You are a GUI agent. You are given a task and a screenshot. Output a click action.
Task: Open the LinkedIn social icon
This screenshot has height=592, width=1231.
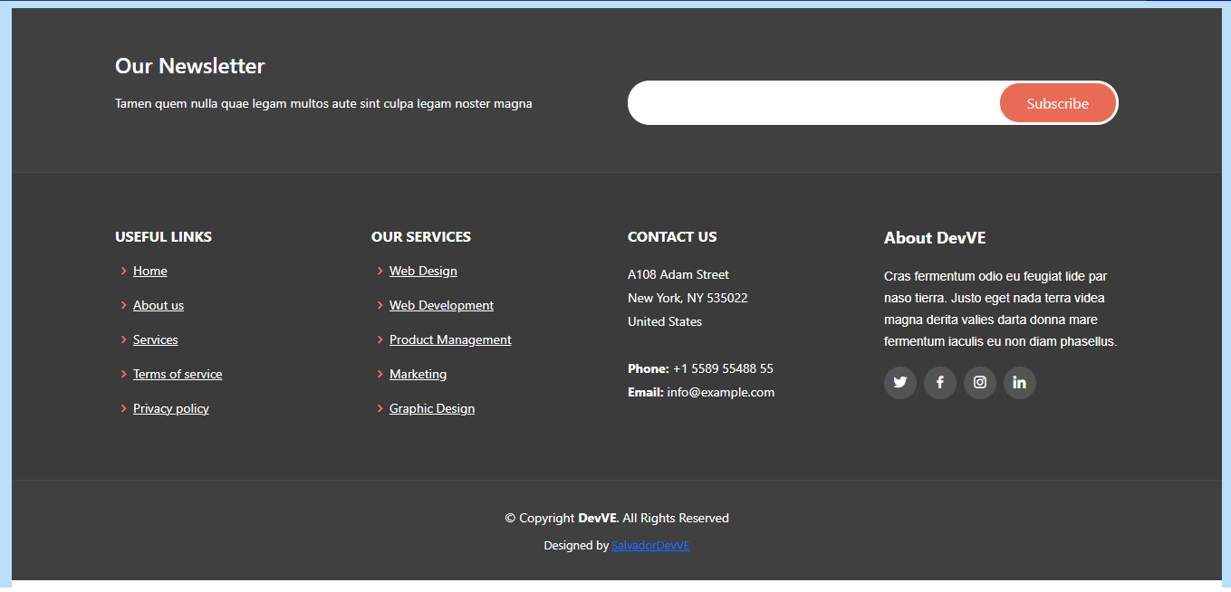1019,382
